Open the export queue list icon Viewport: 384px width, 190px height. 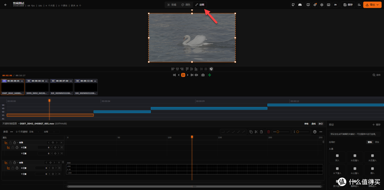point(359,5)
